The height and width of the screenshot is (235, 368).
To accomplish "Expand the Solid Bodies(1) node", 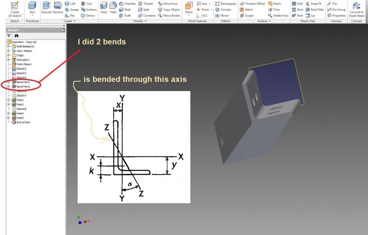I will (x=8, y=46).
